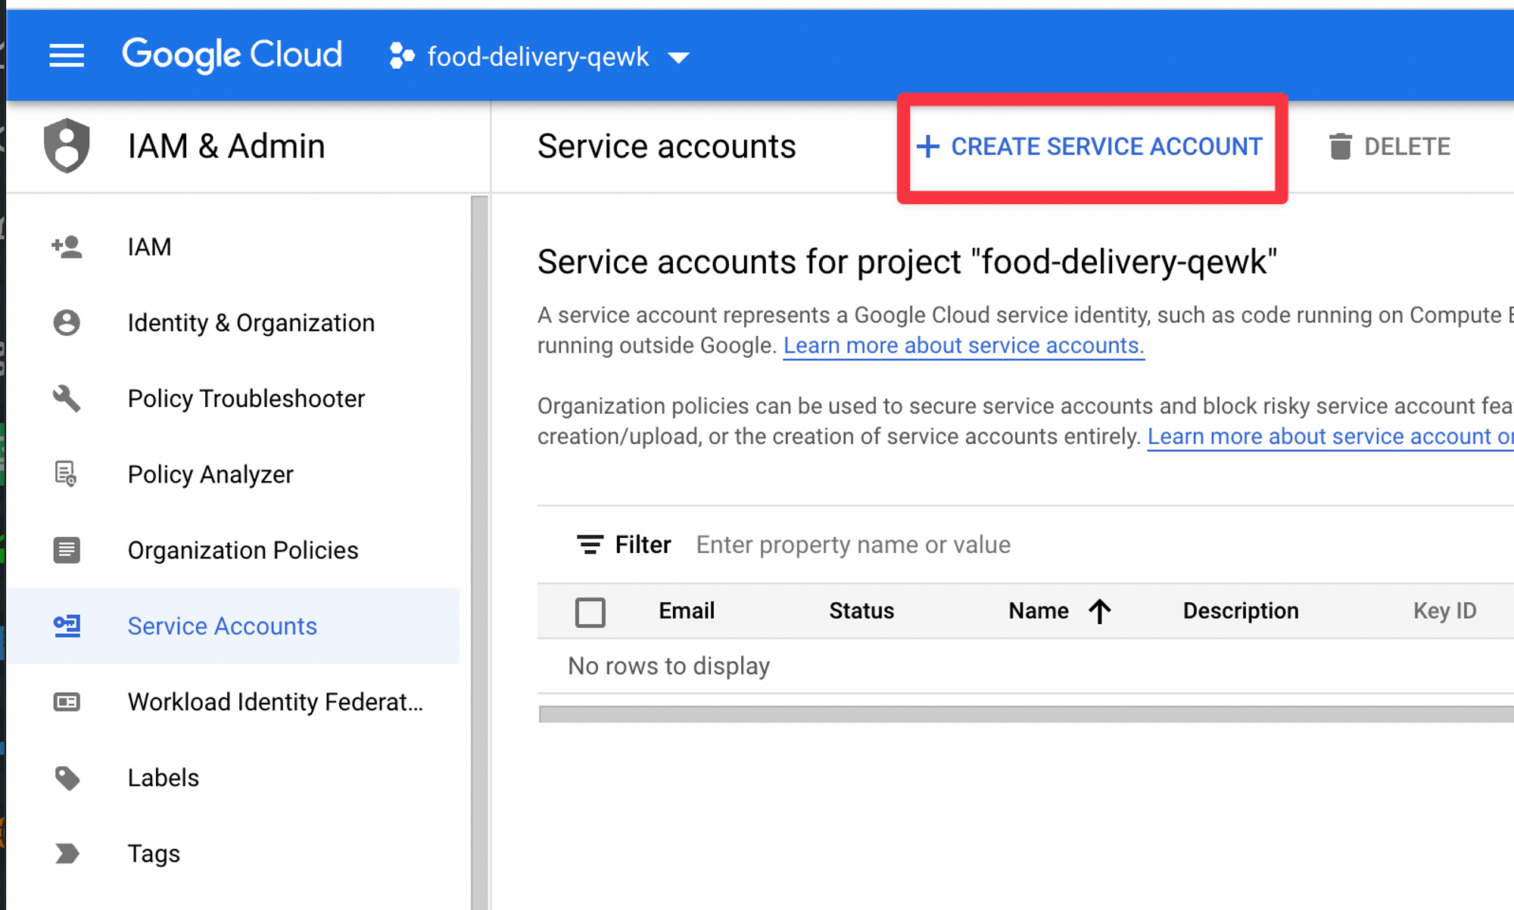1514x910 pixels.
Task: Click Create Service Account button
Action: click(x=1091, y=147)
